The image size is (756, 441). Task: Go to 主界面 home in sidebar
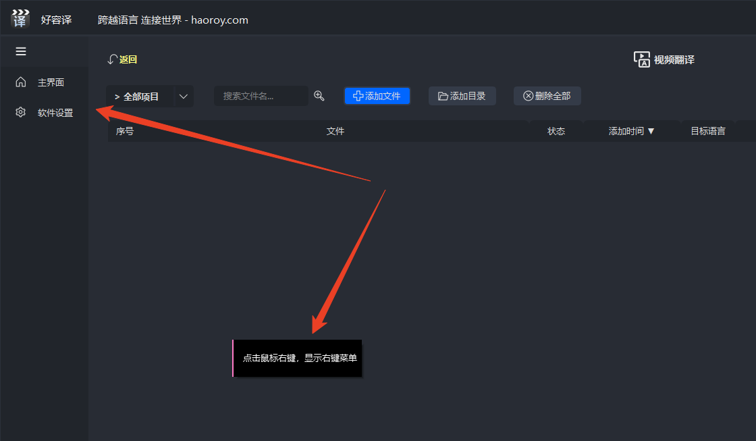click(21, 82)
